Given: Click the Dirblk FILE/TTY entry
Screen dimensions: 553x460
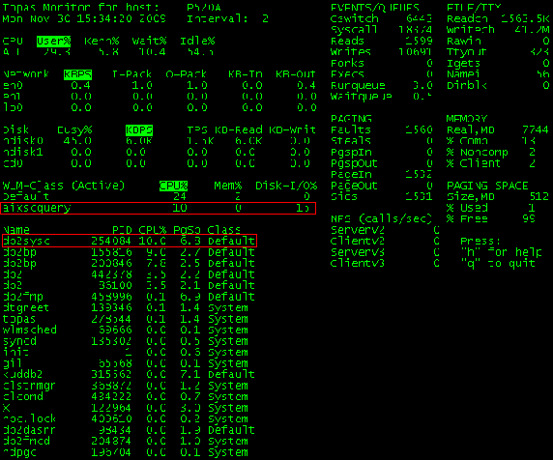Looking at the screenshot, I should (498, 86).
